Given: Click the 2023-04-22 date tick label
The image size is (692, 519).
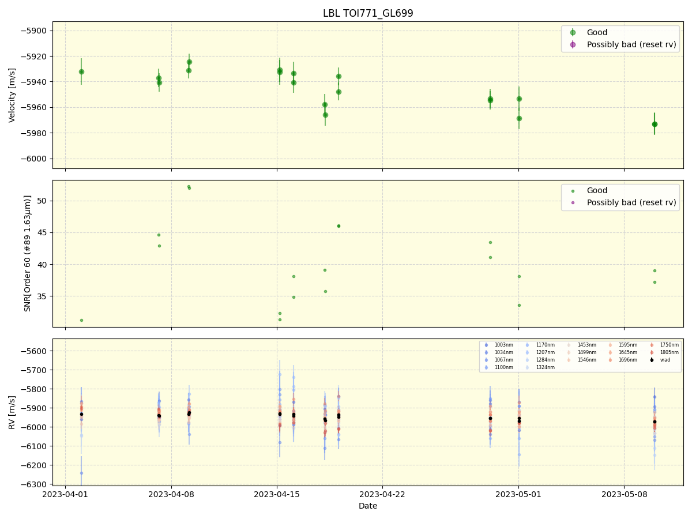Looking at the screenshot, I should pyautogui.click(x=382, y=494).
